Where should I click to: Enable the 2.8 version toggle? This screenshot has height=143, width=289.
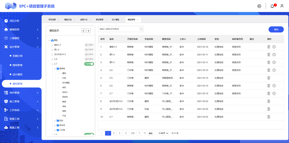pyautogui.click(x=89, y=59)
